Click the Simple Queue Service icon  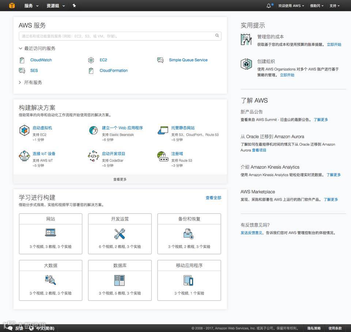coord(160,60)
